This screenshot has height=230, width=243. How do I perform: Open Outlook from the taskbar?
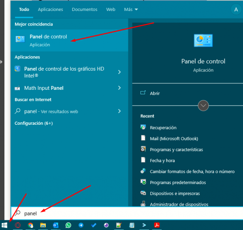pos(55,225)
